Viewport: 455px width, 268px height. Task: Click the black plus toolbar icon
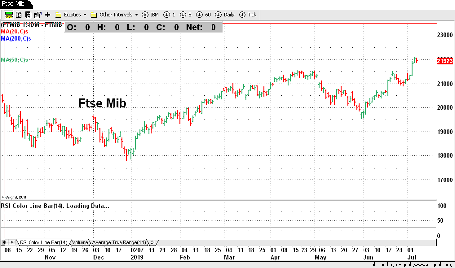coord(48,15)
